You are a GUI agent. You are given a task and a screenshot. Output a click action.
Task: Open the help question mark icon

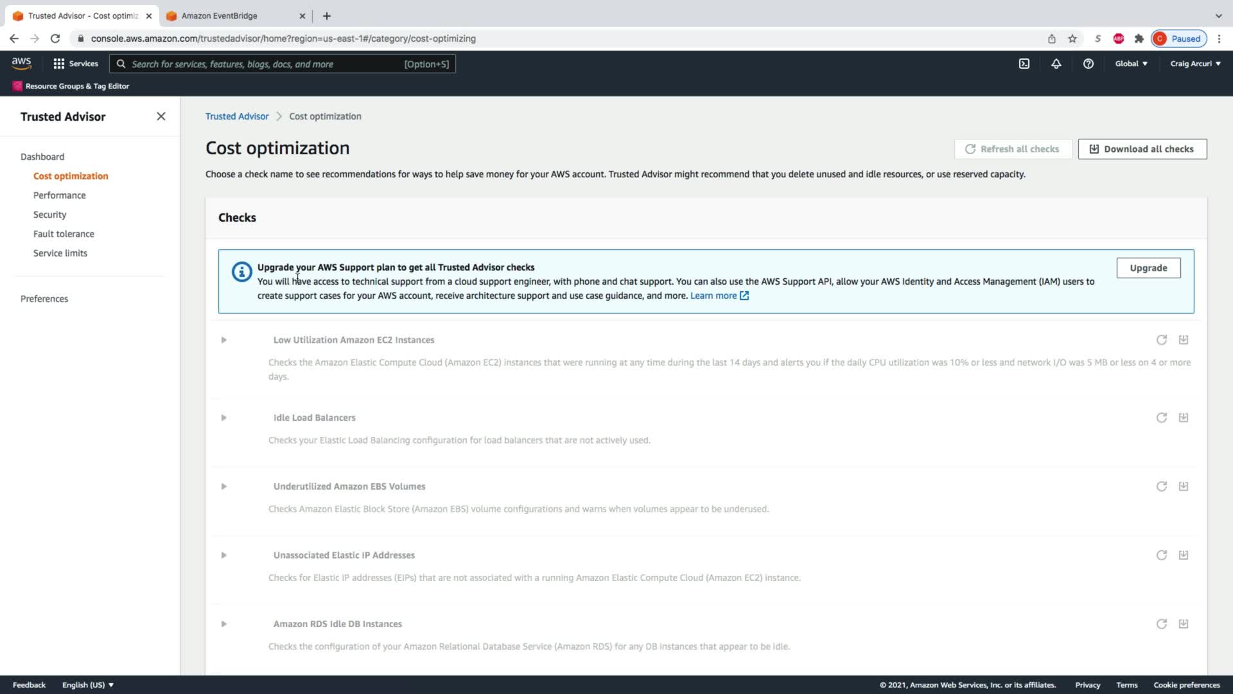tap(1088, 64)
